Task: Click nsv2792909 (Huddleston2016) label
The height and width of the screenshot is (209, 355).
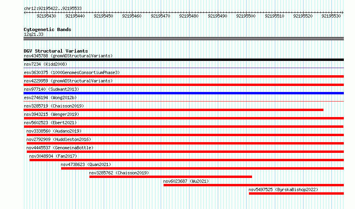Action: (x=59, y=139)
